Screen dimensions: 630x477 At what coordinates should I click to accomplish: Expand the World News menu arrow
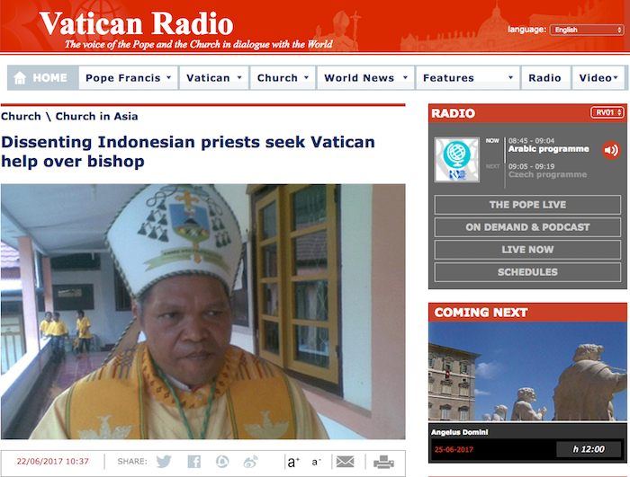405,77
